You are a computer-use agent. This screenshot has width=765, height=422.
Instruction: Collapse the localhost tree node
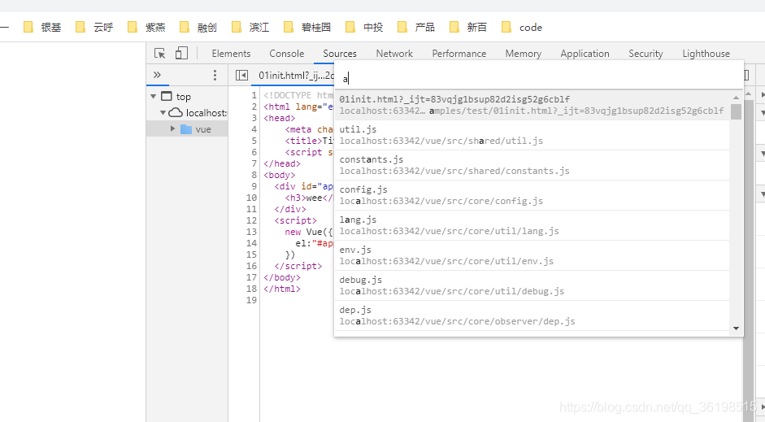pos(163,113)
